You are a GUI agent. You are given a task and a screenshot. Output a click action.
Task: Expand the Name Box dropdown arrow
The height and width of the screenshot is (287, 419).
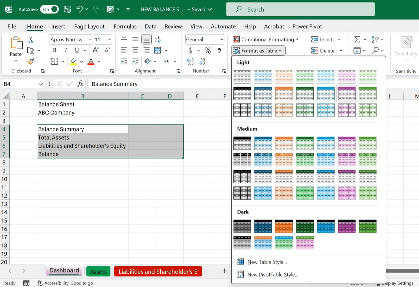[x=41, y=84]
